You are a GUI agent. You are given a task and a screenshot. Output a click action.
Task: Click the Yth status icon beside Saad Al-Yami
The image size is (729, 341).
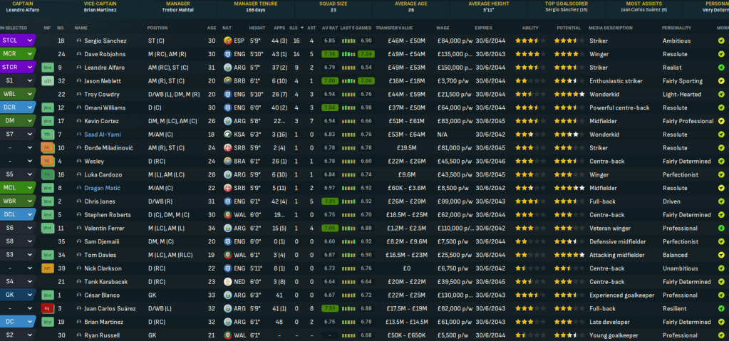tap(48, 135)
